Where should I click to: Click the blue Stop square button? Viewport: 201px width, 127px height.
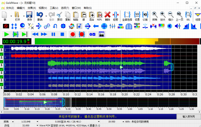point(62,34)
